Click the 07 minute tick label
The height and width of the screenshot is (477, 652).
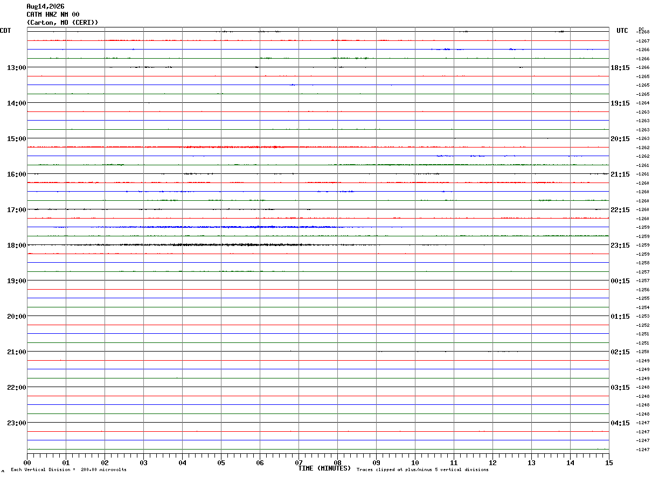pyautogui.click(x=299, y=462)
